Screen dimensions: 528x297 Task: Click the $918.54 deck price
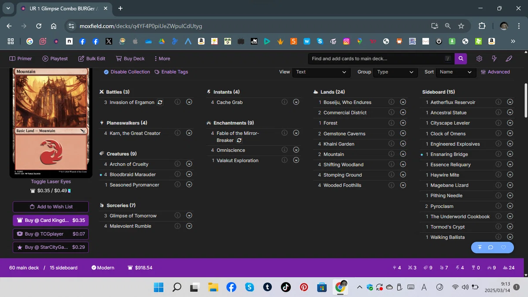[x=140, y=268]
